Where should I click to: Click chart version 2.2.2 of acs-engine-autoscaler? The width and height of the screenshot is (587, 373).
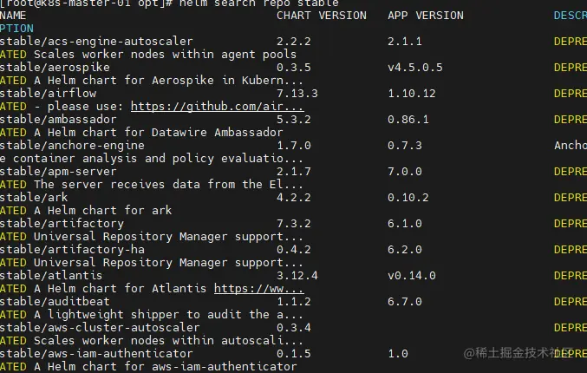[293, 41]
